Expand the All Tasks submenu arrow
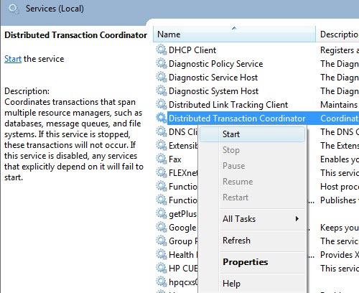359x293 pixels. 297,219
